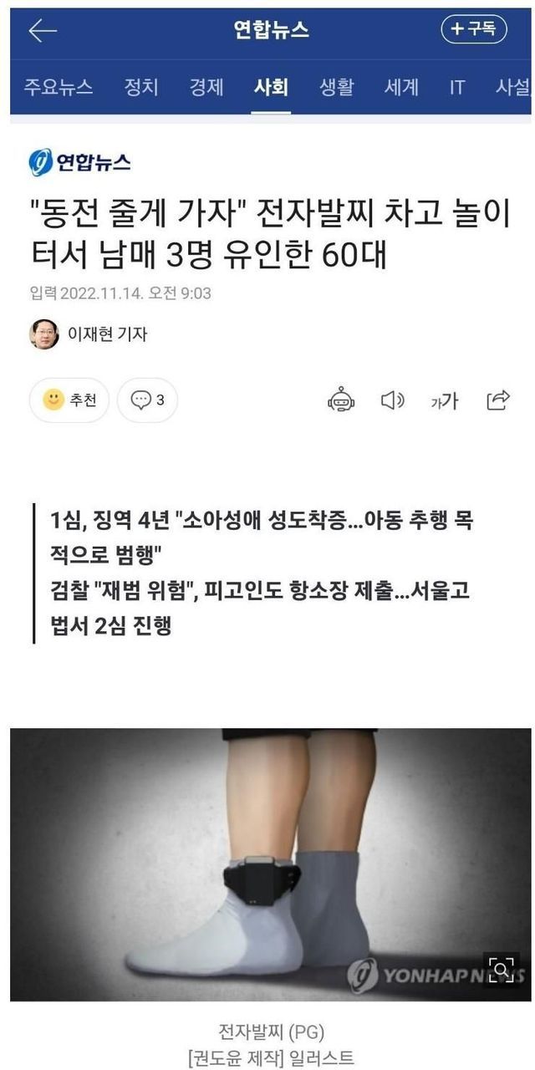Open image search icon on ankle monitor photo
Screen dimensions: 535x1070
502,970
